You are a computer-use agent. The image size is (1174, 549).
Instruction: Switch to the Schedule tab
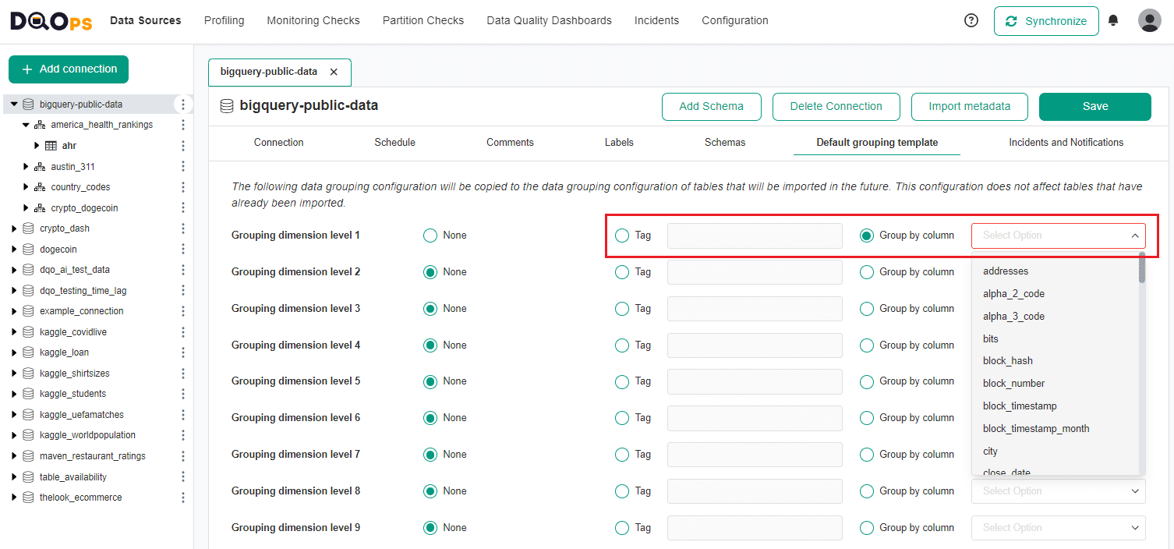(x=395, y=143)
